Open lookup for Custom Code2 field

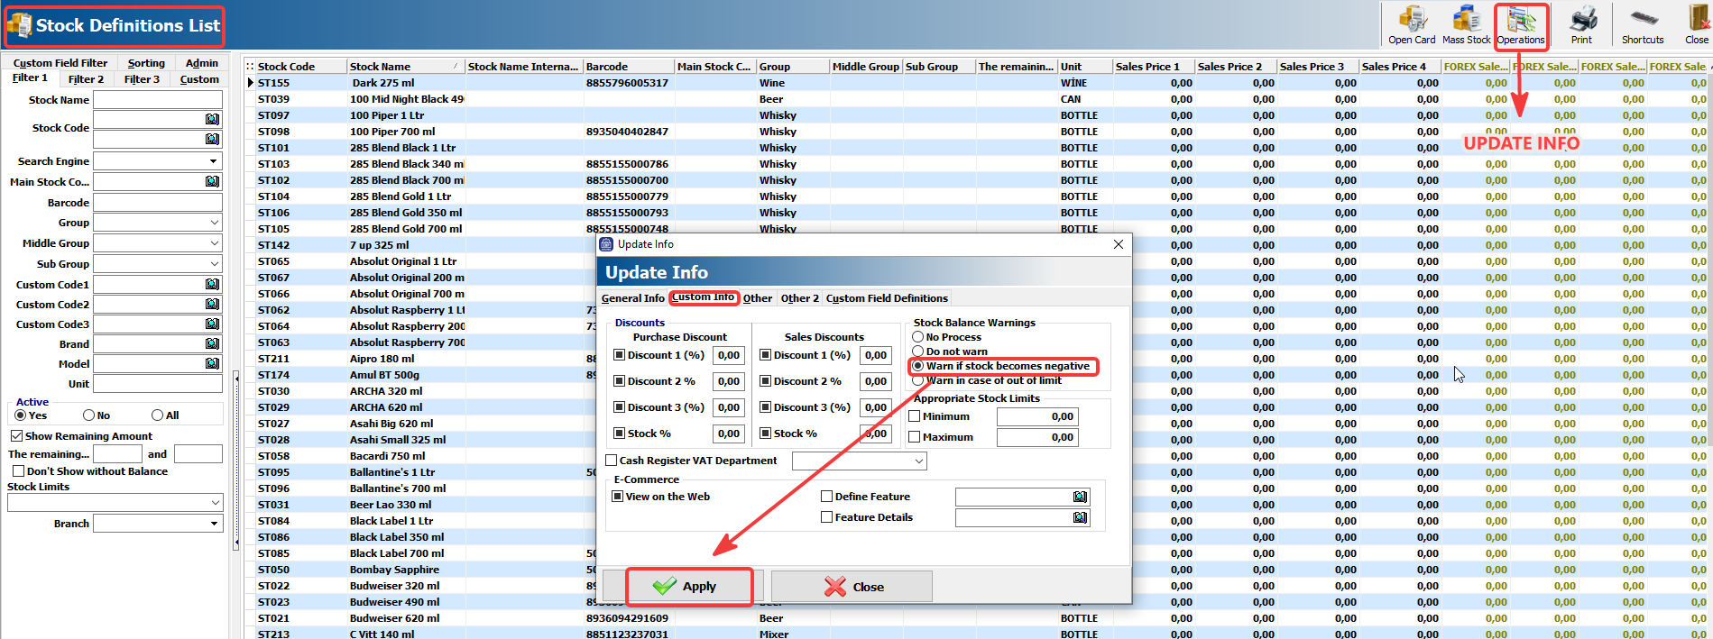coord(212,304)
